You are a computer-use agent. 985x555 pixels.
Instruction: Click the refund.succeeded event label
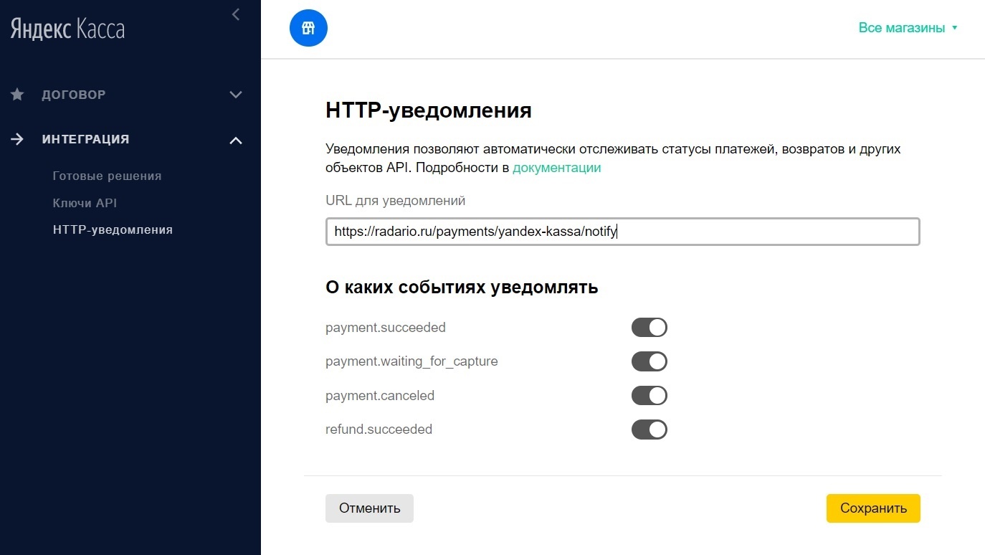click(x=379, y=430)
